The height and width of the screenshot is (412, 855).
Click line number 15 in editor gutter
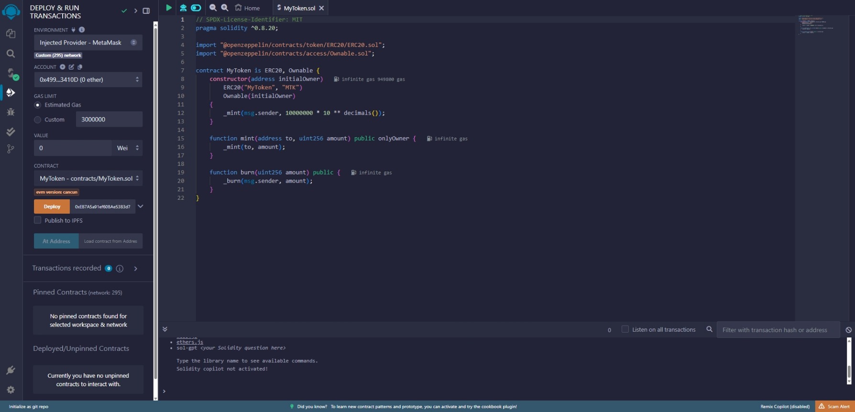click(181, 139)
